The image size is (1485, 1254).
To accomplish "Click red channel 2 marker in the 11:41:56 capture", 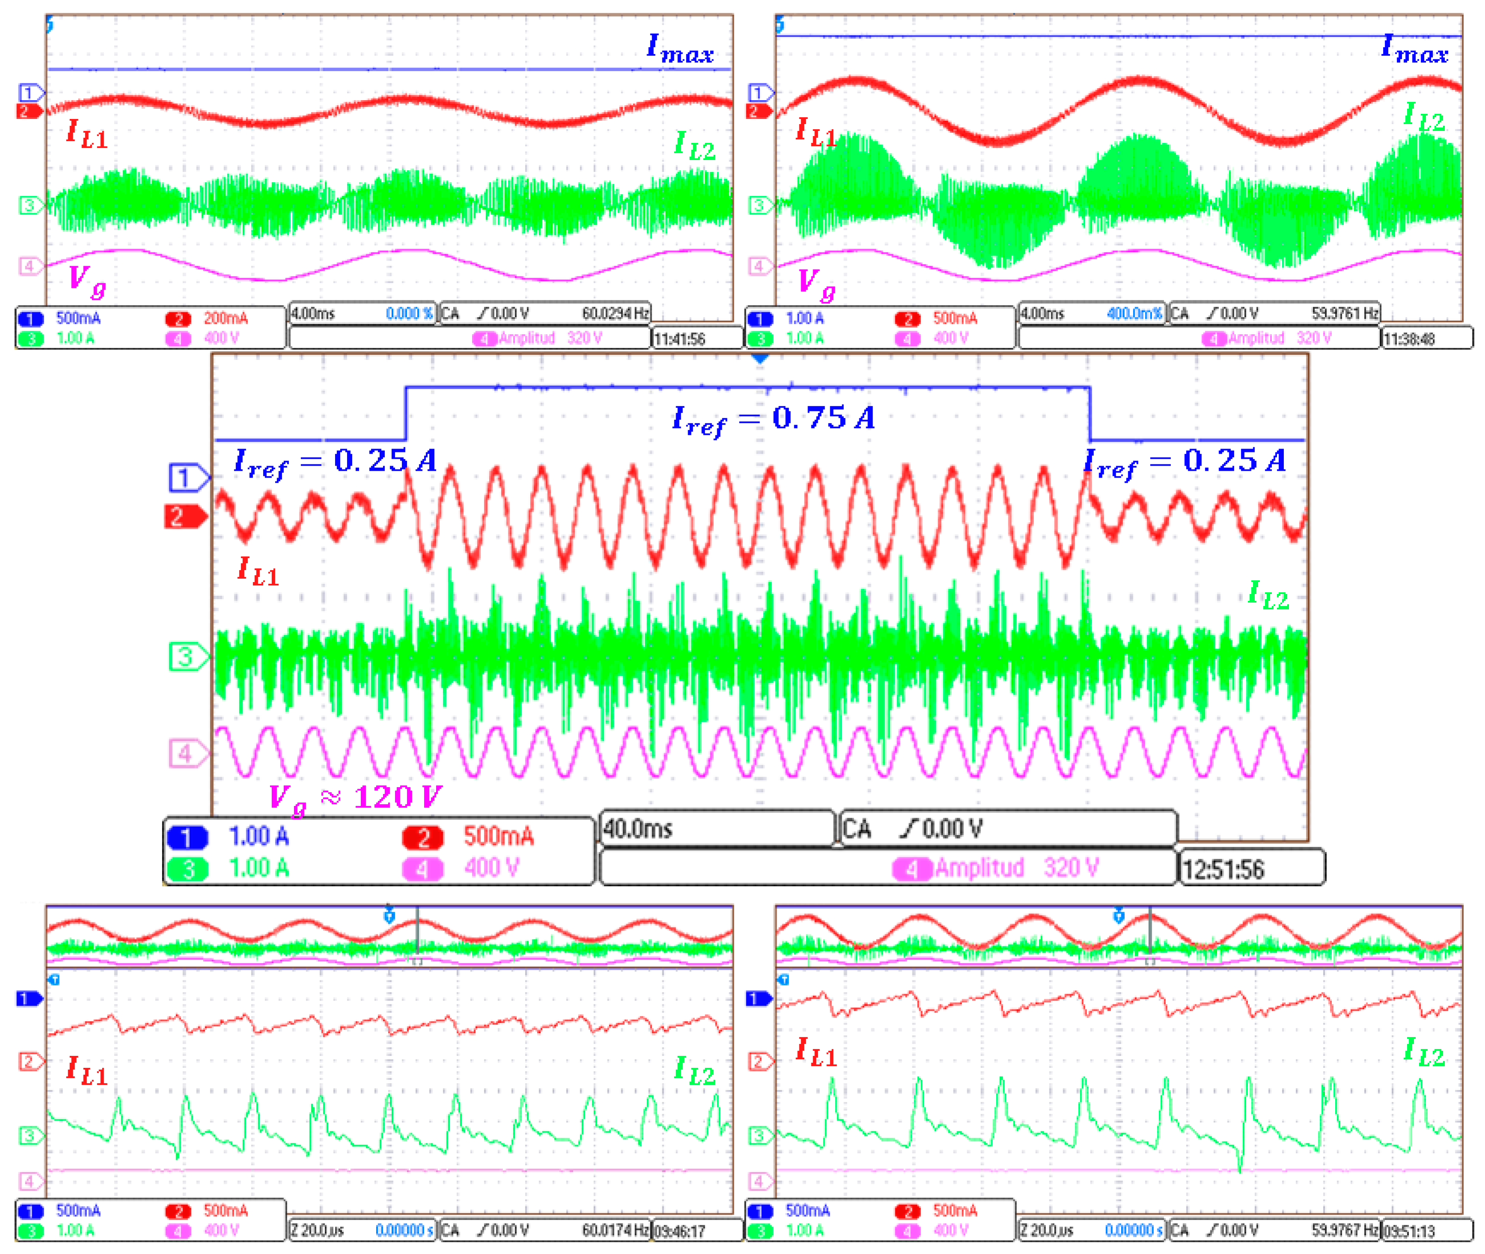I will pyautogui.click(x=29, y=111).
